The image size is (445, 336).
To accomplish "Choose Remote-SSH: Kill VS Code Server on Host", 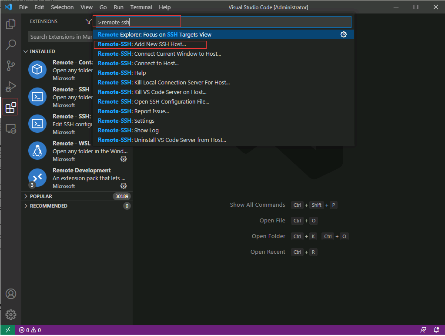I will (224, 92).
